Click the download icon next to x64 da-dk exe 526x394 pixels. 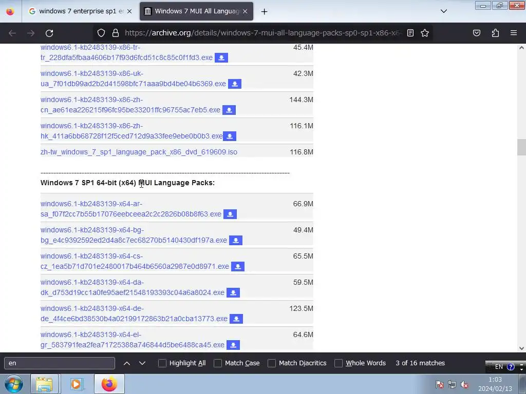coord(233,292)
